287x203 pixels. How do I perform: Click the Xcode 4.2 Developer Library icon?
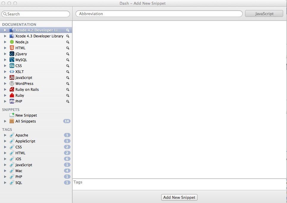pyautogui.click(x=12, y=30)
